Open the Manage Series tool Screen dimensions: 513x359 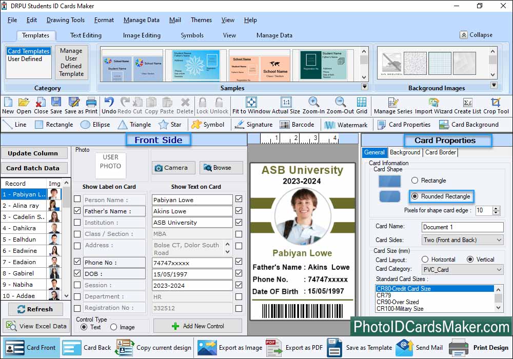(x=393, y=105)
